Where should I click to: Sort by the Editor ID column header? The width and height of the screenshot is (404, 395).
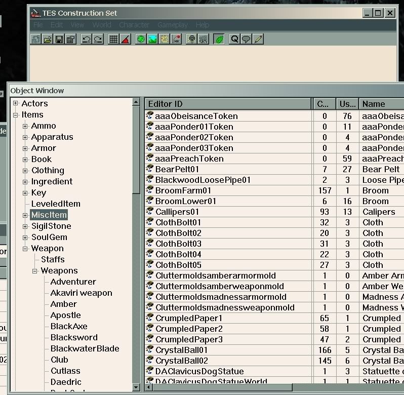228,104
